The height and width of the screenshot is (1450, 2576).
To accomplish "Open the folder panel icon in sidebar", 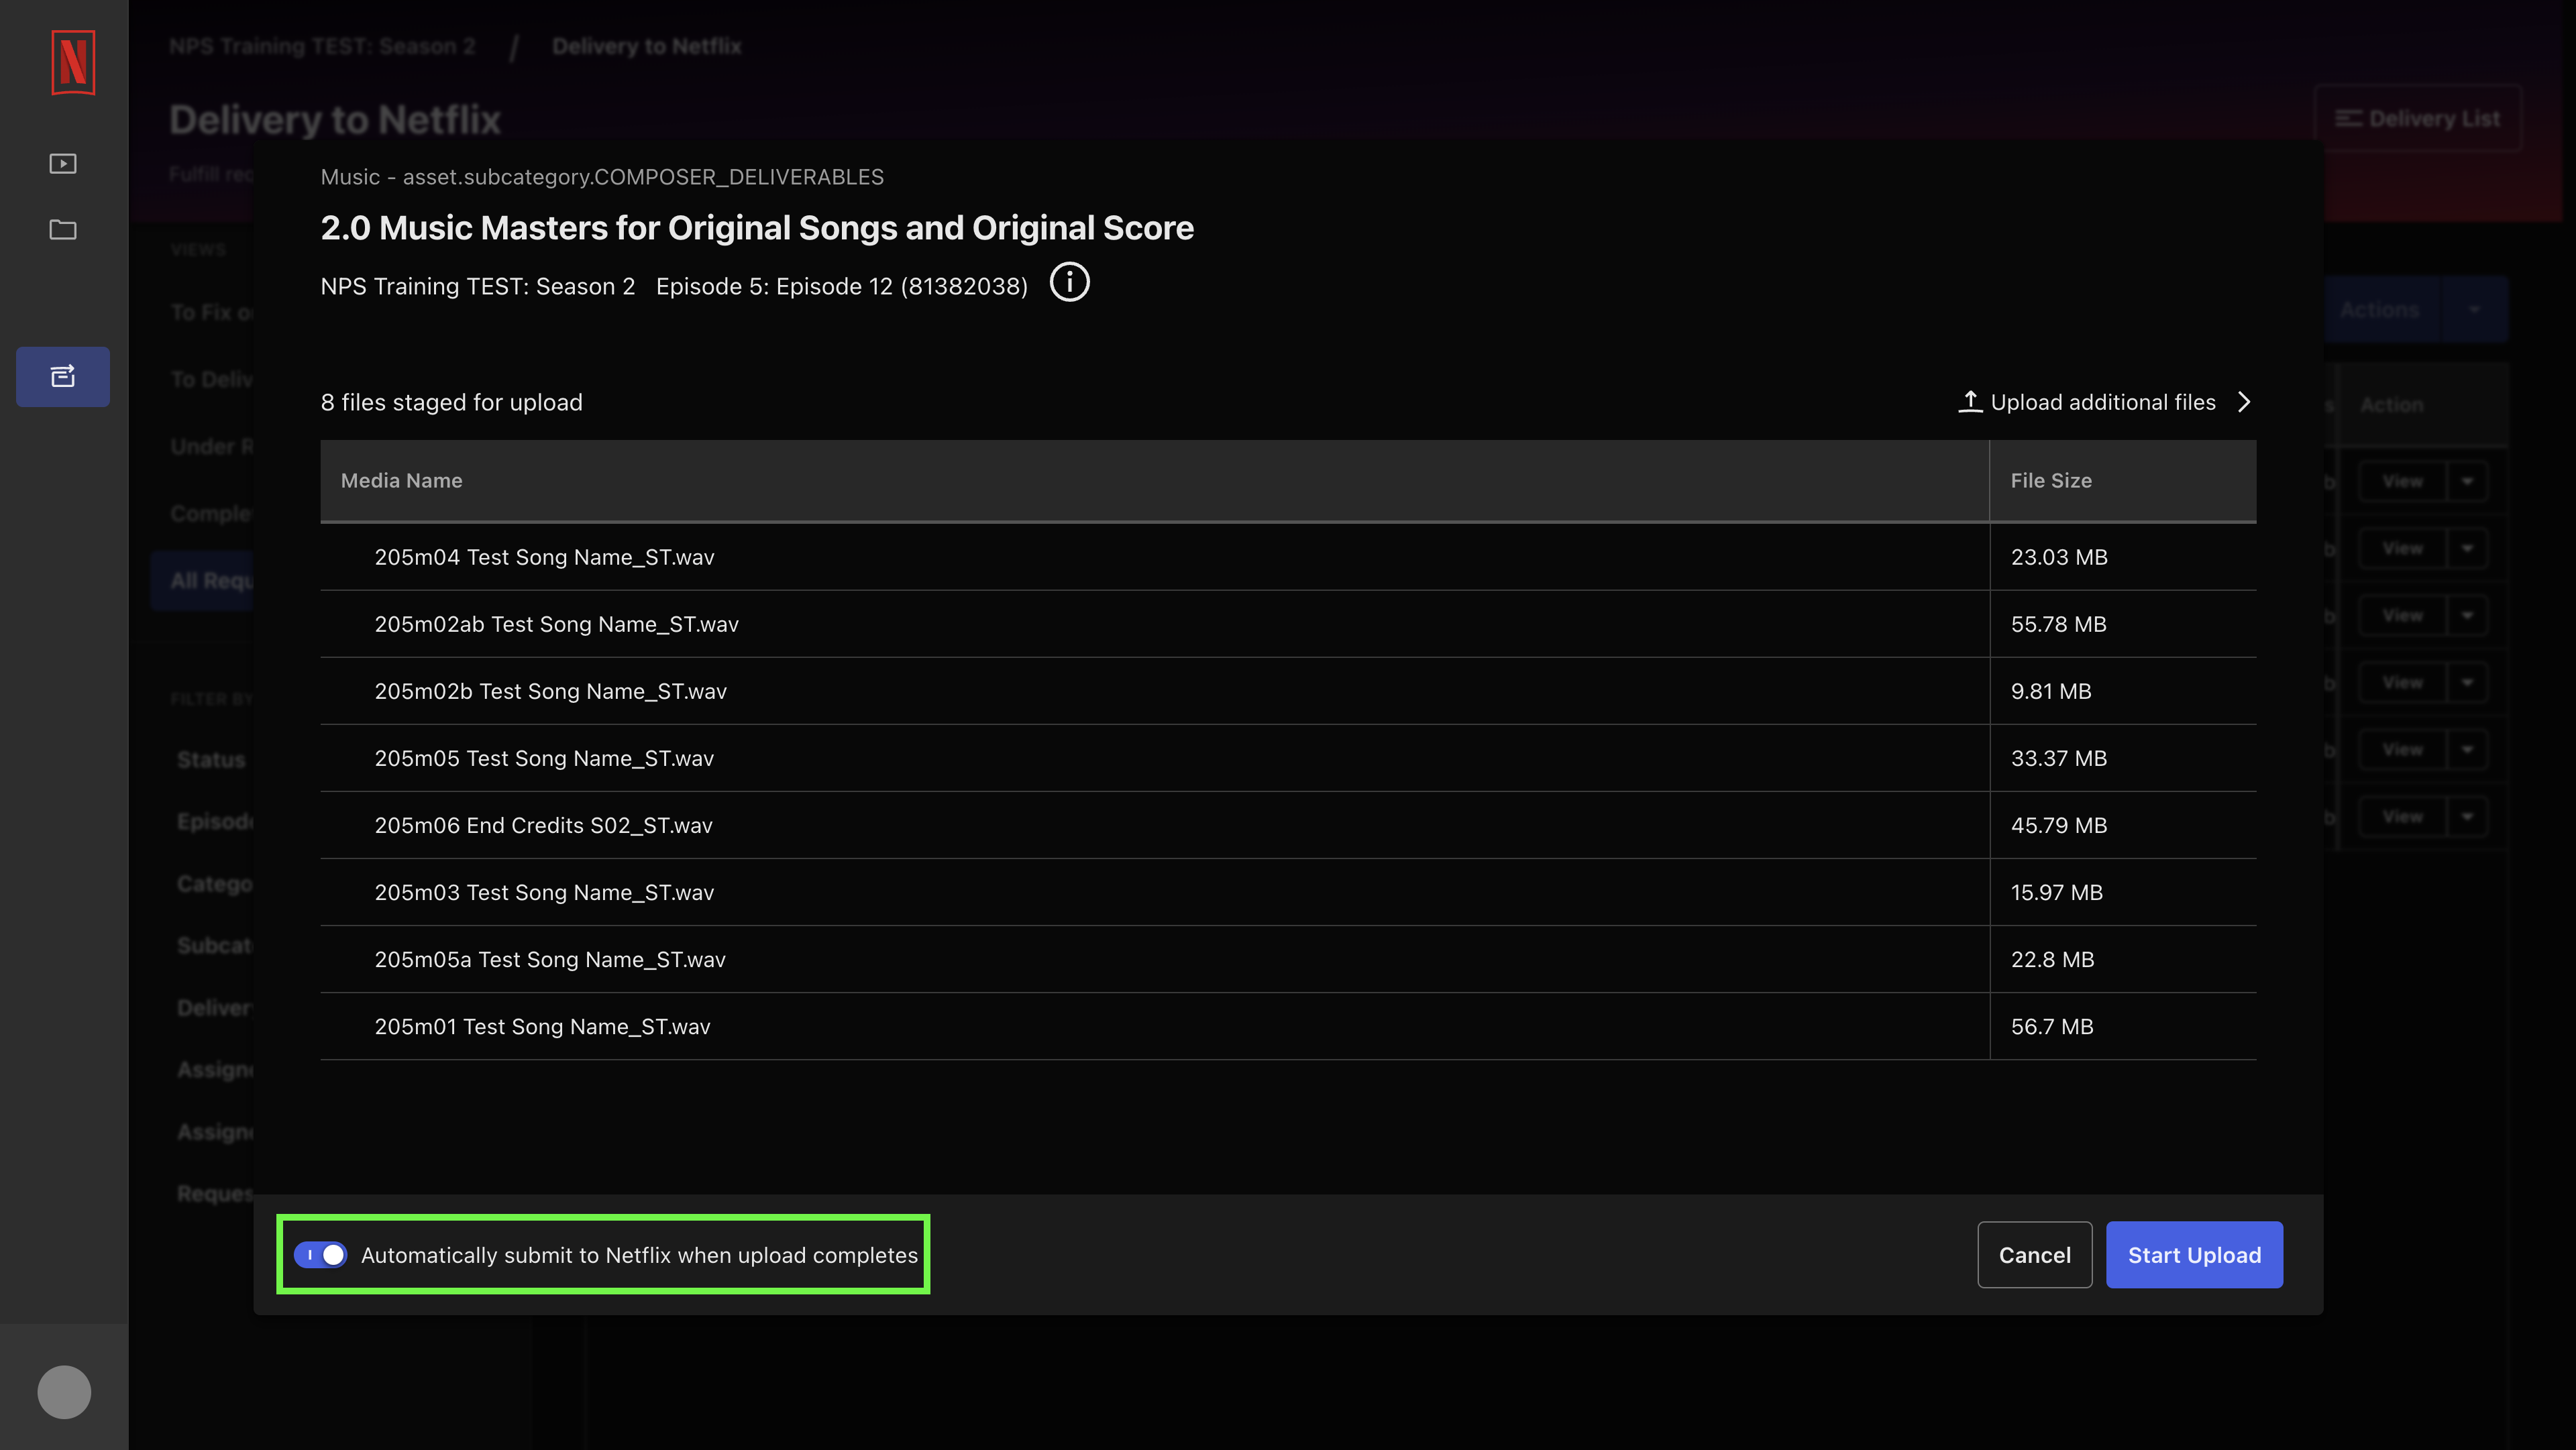I will click(x=64, y=230).
